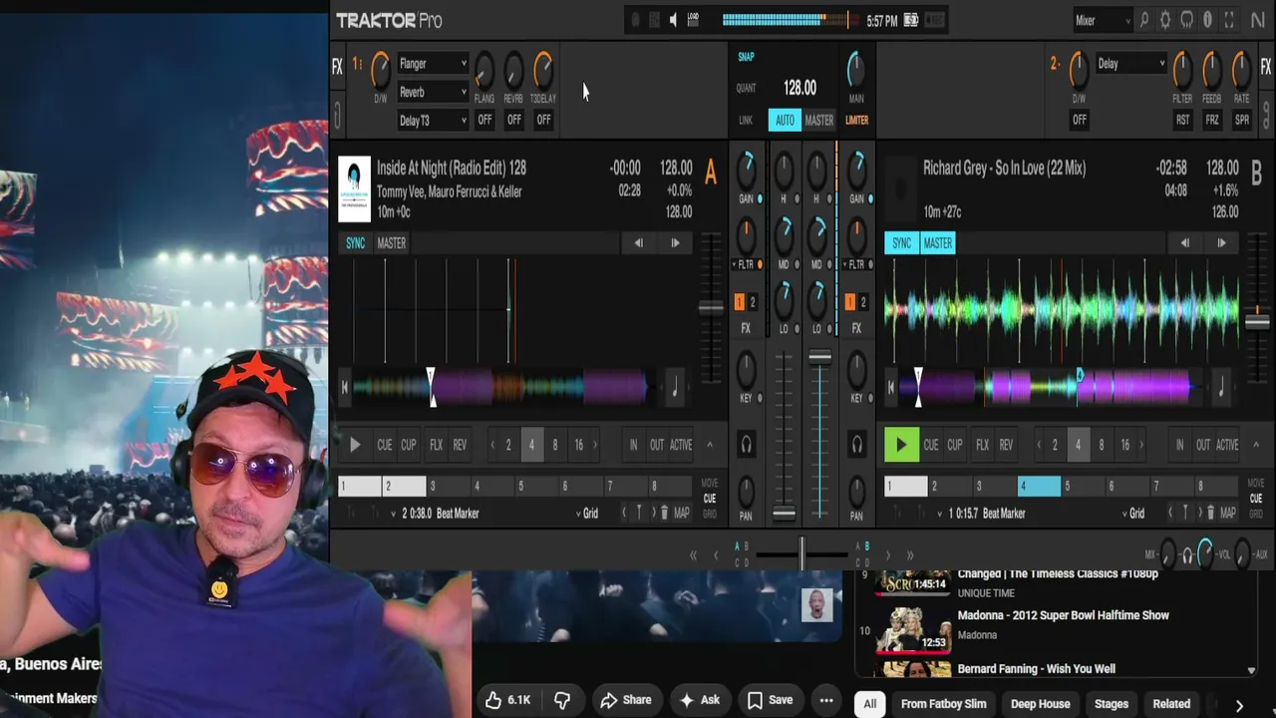Jump to start of Deck A track
This screenshot has height=718, width=1276.
(x=344, y=389)
